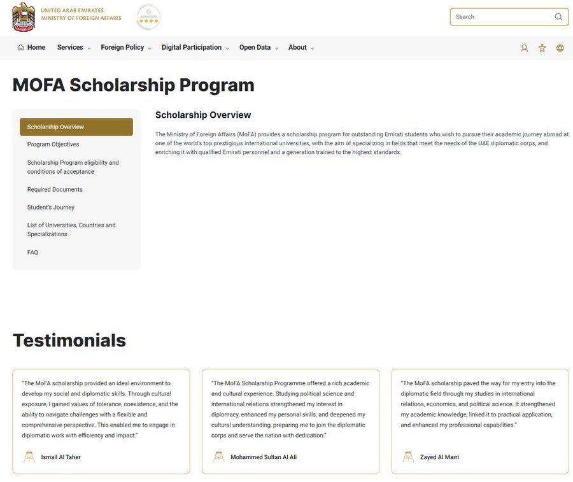The image size is (573, 482).
Task: Expand the About menu chevron
Action: 312,48
